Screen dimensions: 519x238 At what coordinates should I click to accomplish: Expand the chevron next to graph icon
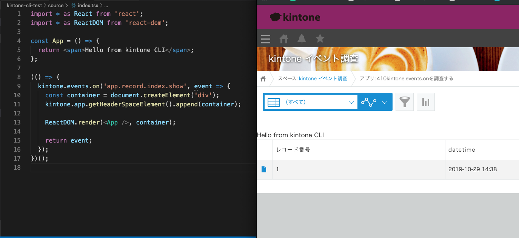coord(385,102)
